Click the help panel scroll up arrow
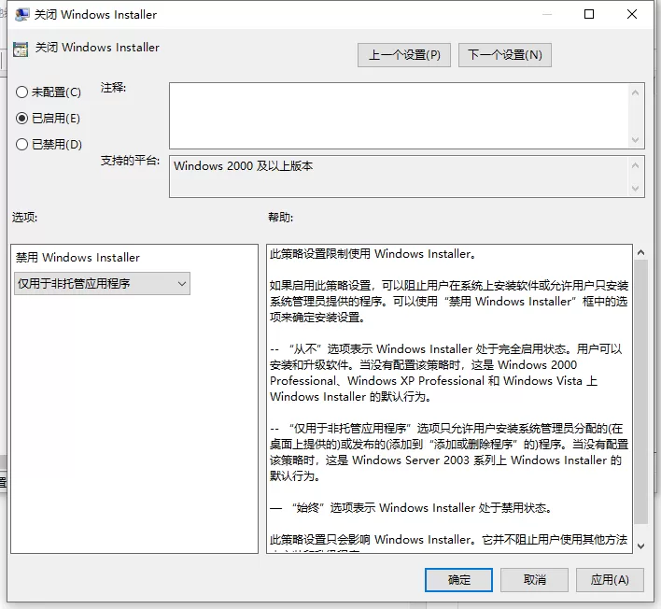 tap(640, 252)
